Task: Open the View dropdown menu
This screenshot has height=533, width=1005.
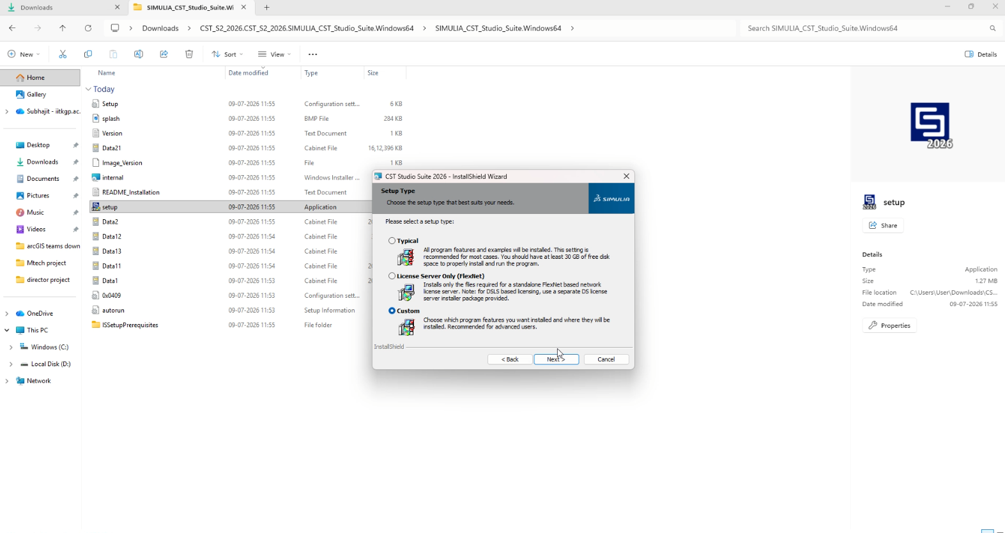Action: pyautogui.click(x=275, y=54)
